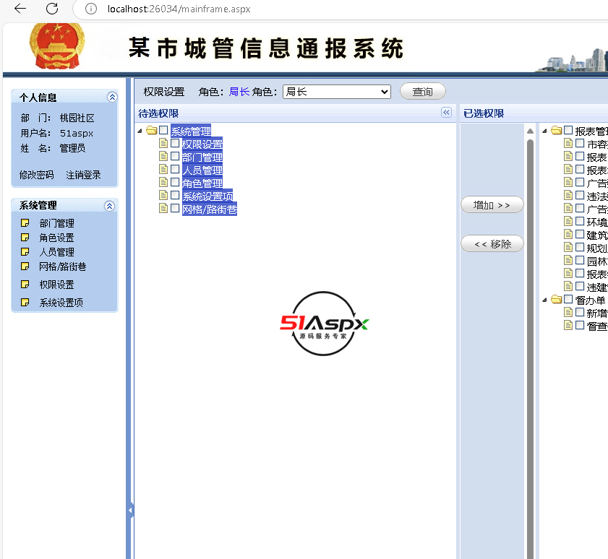Collapse the 个人信息 panel using chevron icon
The image size is (608, 559).
click(x=111, y=97)
